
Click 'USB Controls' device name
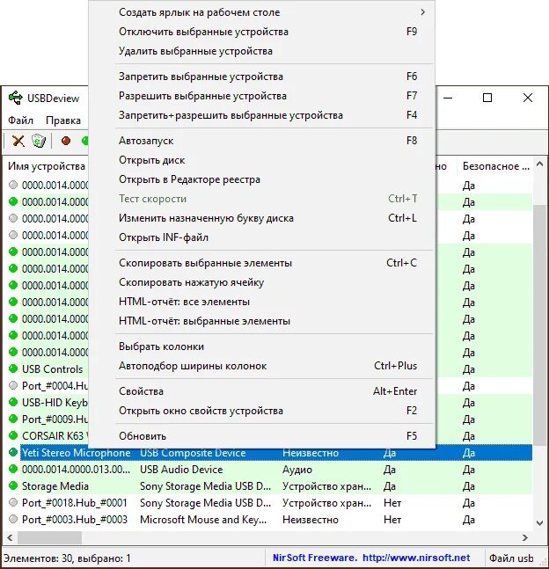pyautogui.click(x=52, y=369)
